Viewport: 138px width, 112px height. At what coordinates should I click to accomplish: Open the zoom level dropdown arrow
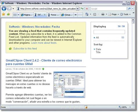click(x=130, y=107)
